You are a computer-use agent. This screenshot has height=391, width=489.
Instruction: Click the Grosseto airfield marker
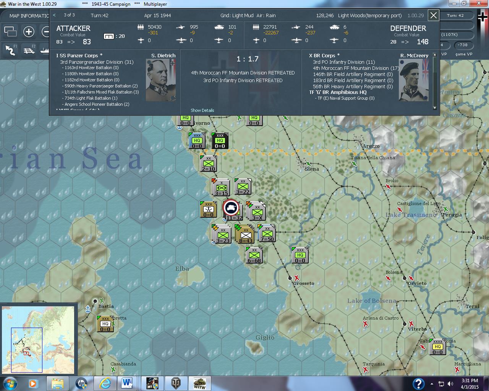coord(296,278)
